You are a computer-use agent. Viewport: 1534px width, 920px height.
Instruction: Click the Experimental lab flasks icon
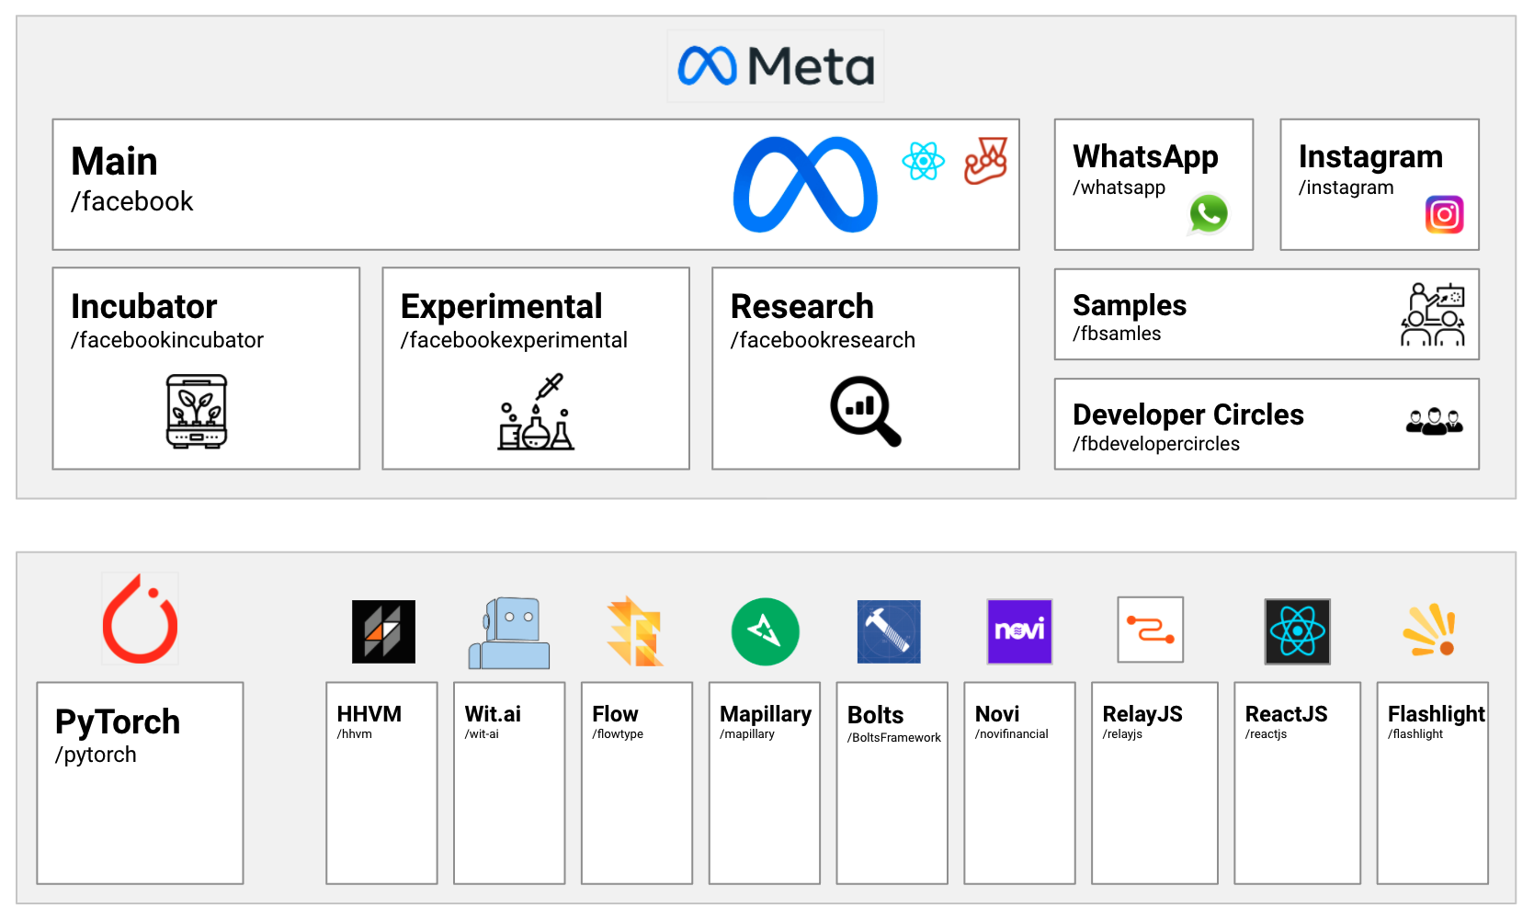(536, 412)
